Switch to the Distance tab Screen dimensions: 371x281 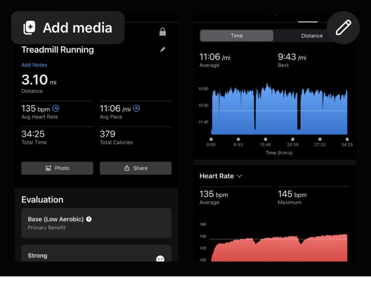coord(312,36)
